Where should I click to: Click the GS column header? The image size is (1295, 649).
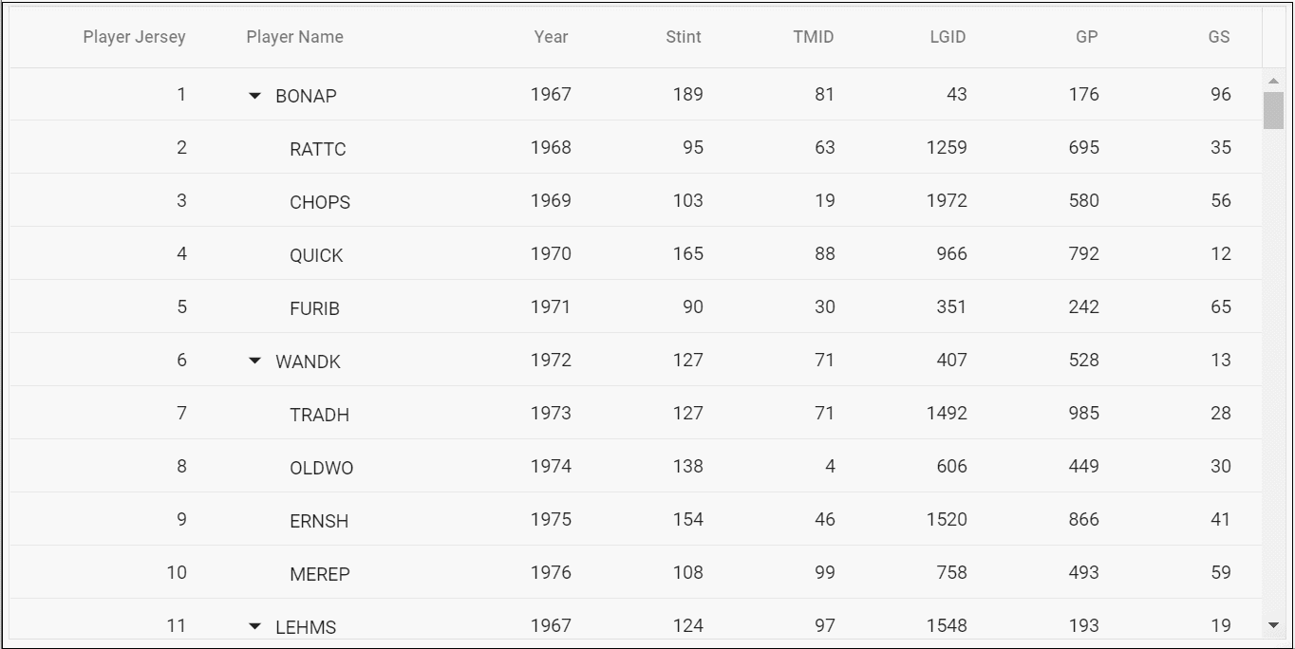pos(1219,37)
